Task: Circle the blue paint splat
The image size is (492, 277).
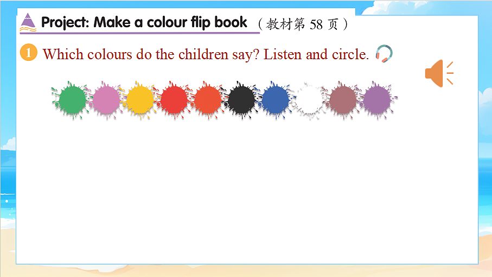Action: point(275,100)
